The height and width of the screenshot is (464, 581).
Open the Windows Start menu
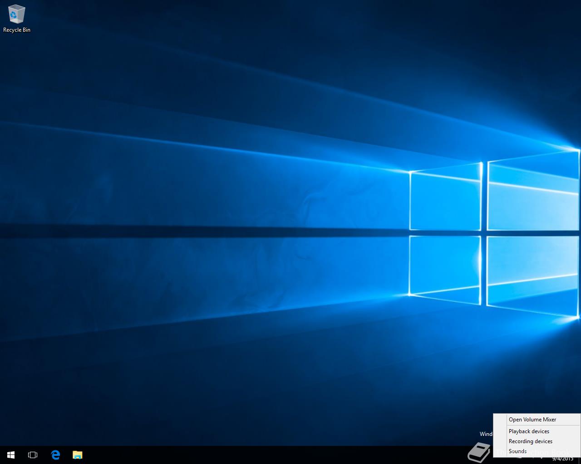(11, 455)
